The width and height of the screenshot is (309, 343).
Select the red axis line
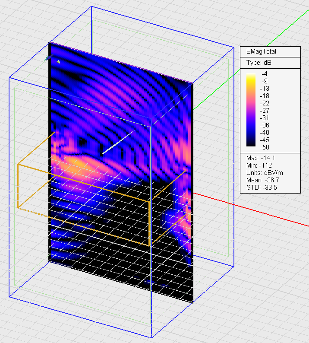click(259, 212)
